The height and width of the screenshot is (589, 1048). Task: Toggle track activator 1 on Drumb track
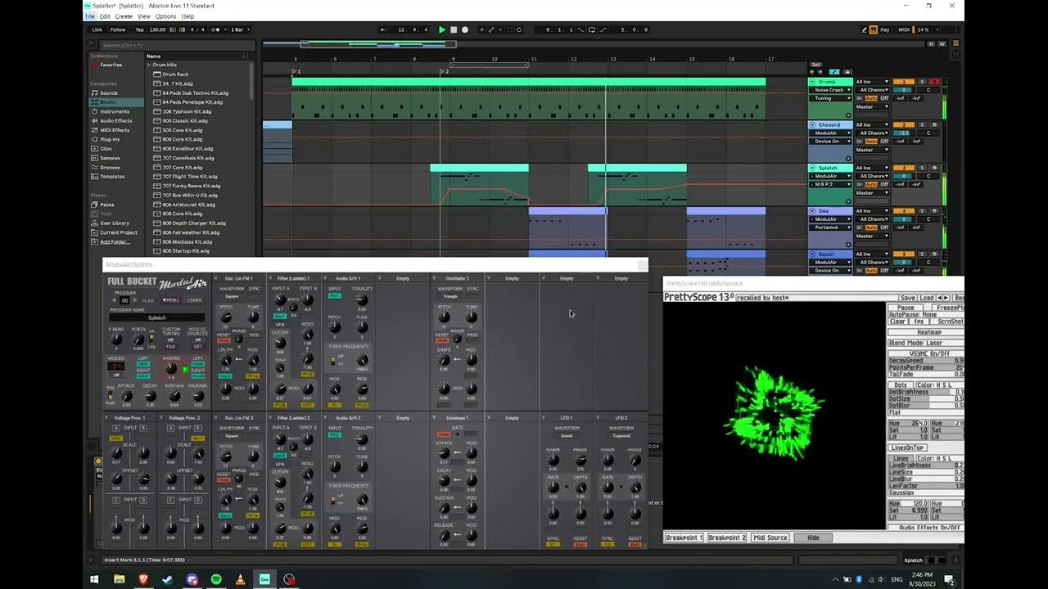pos(903,82)
